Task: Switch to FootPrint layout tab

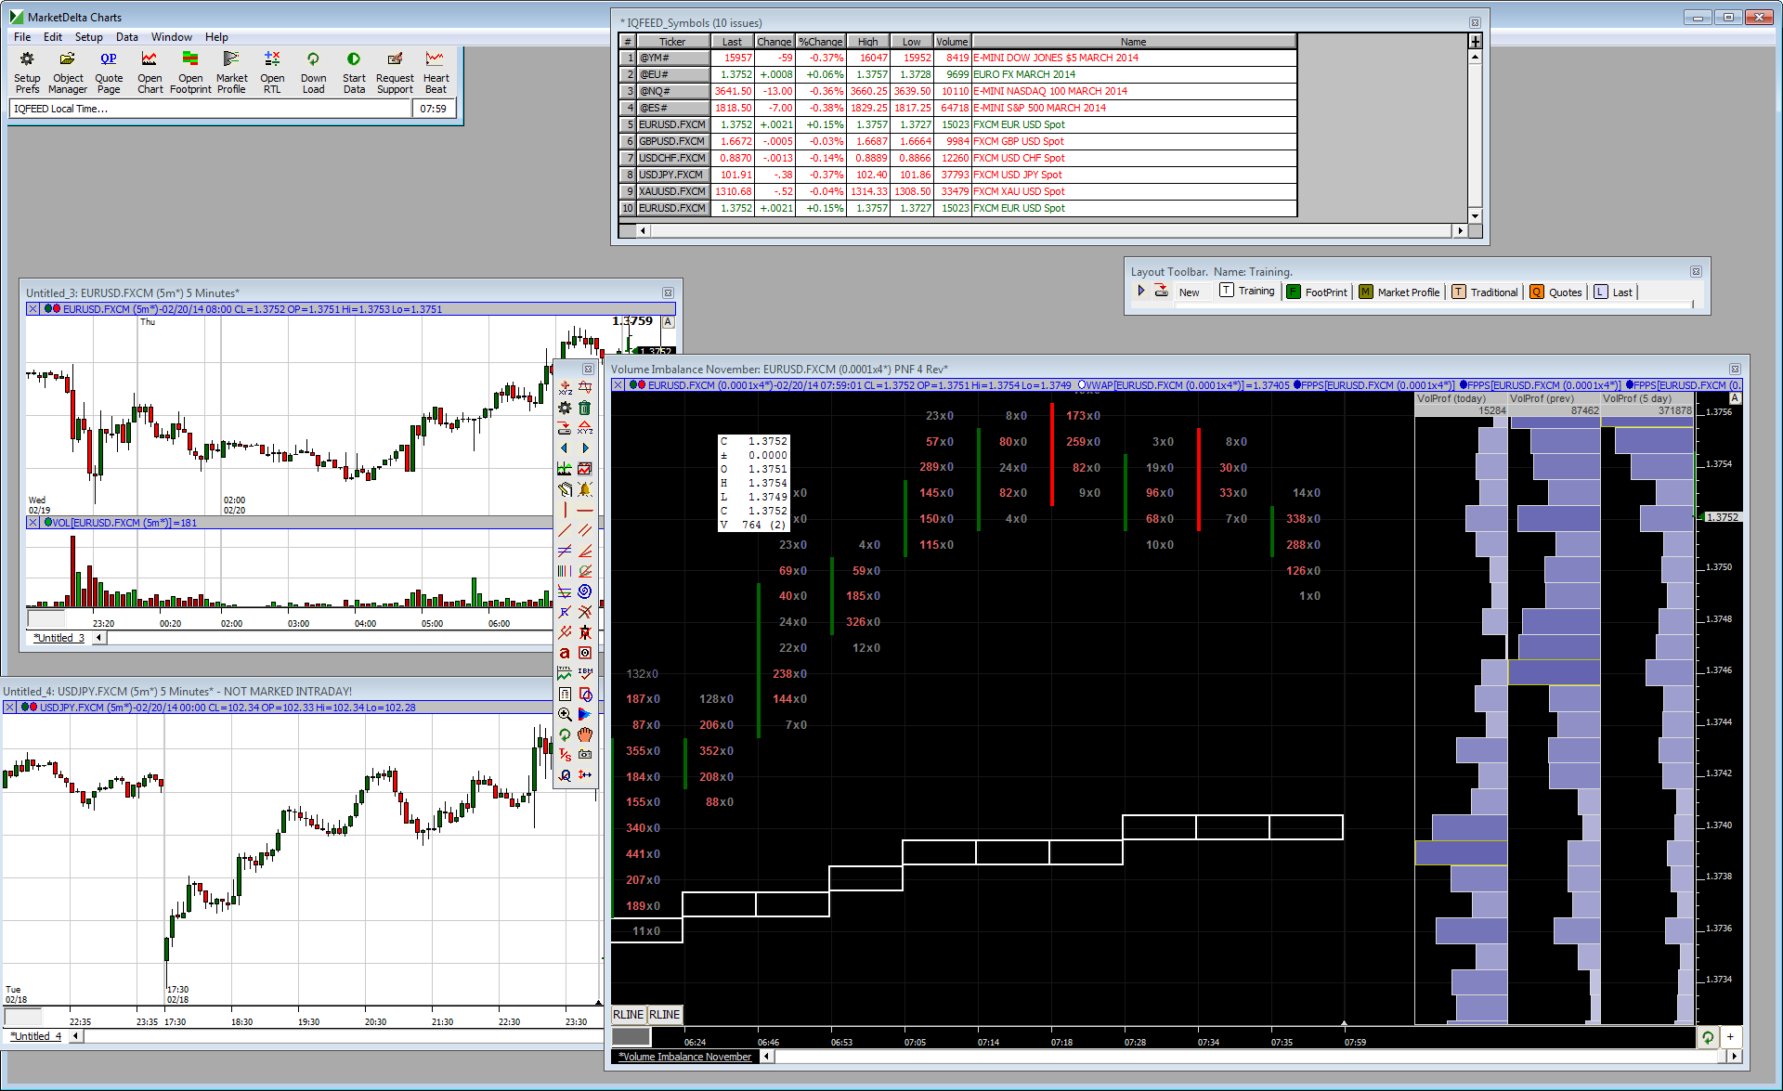Action: click(1317, 292)
